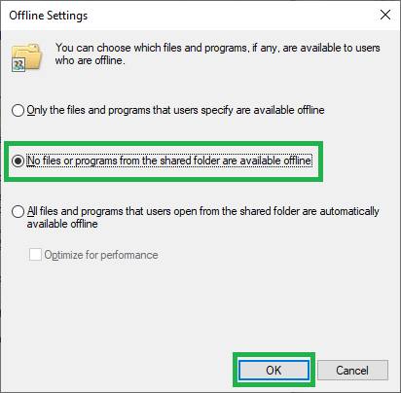The image size is (401, 393).
Task: Tick the Optimize for performance checkbox
Action: point(35,255)
